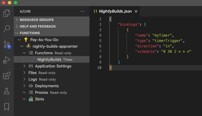202x116 pixels.
Task: Switch to the NightlyBuilds.json editor tab
Action: pos(115,11)
